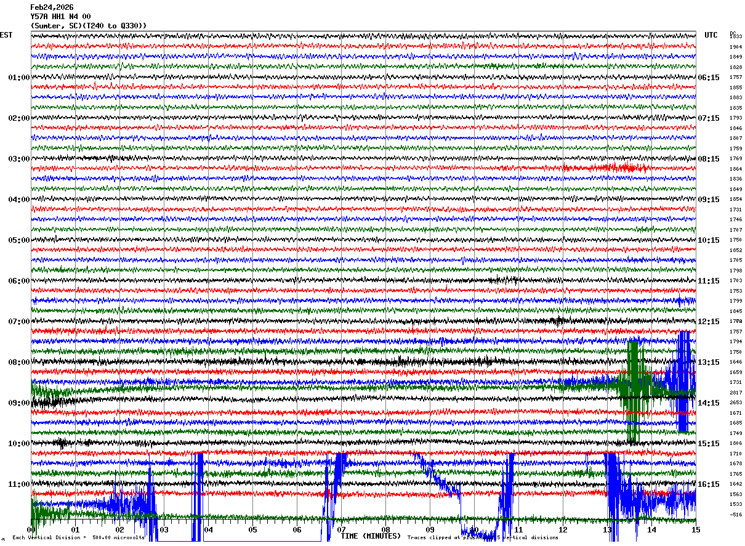
Task: Select the station header Y57A HH1 N4 00
Action: click(x=60, y=17)
